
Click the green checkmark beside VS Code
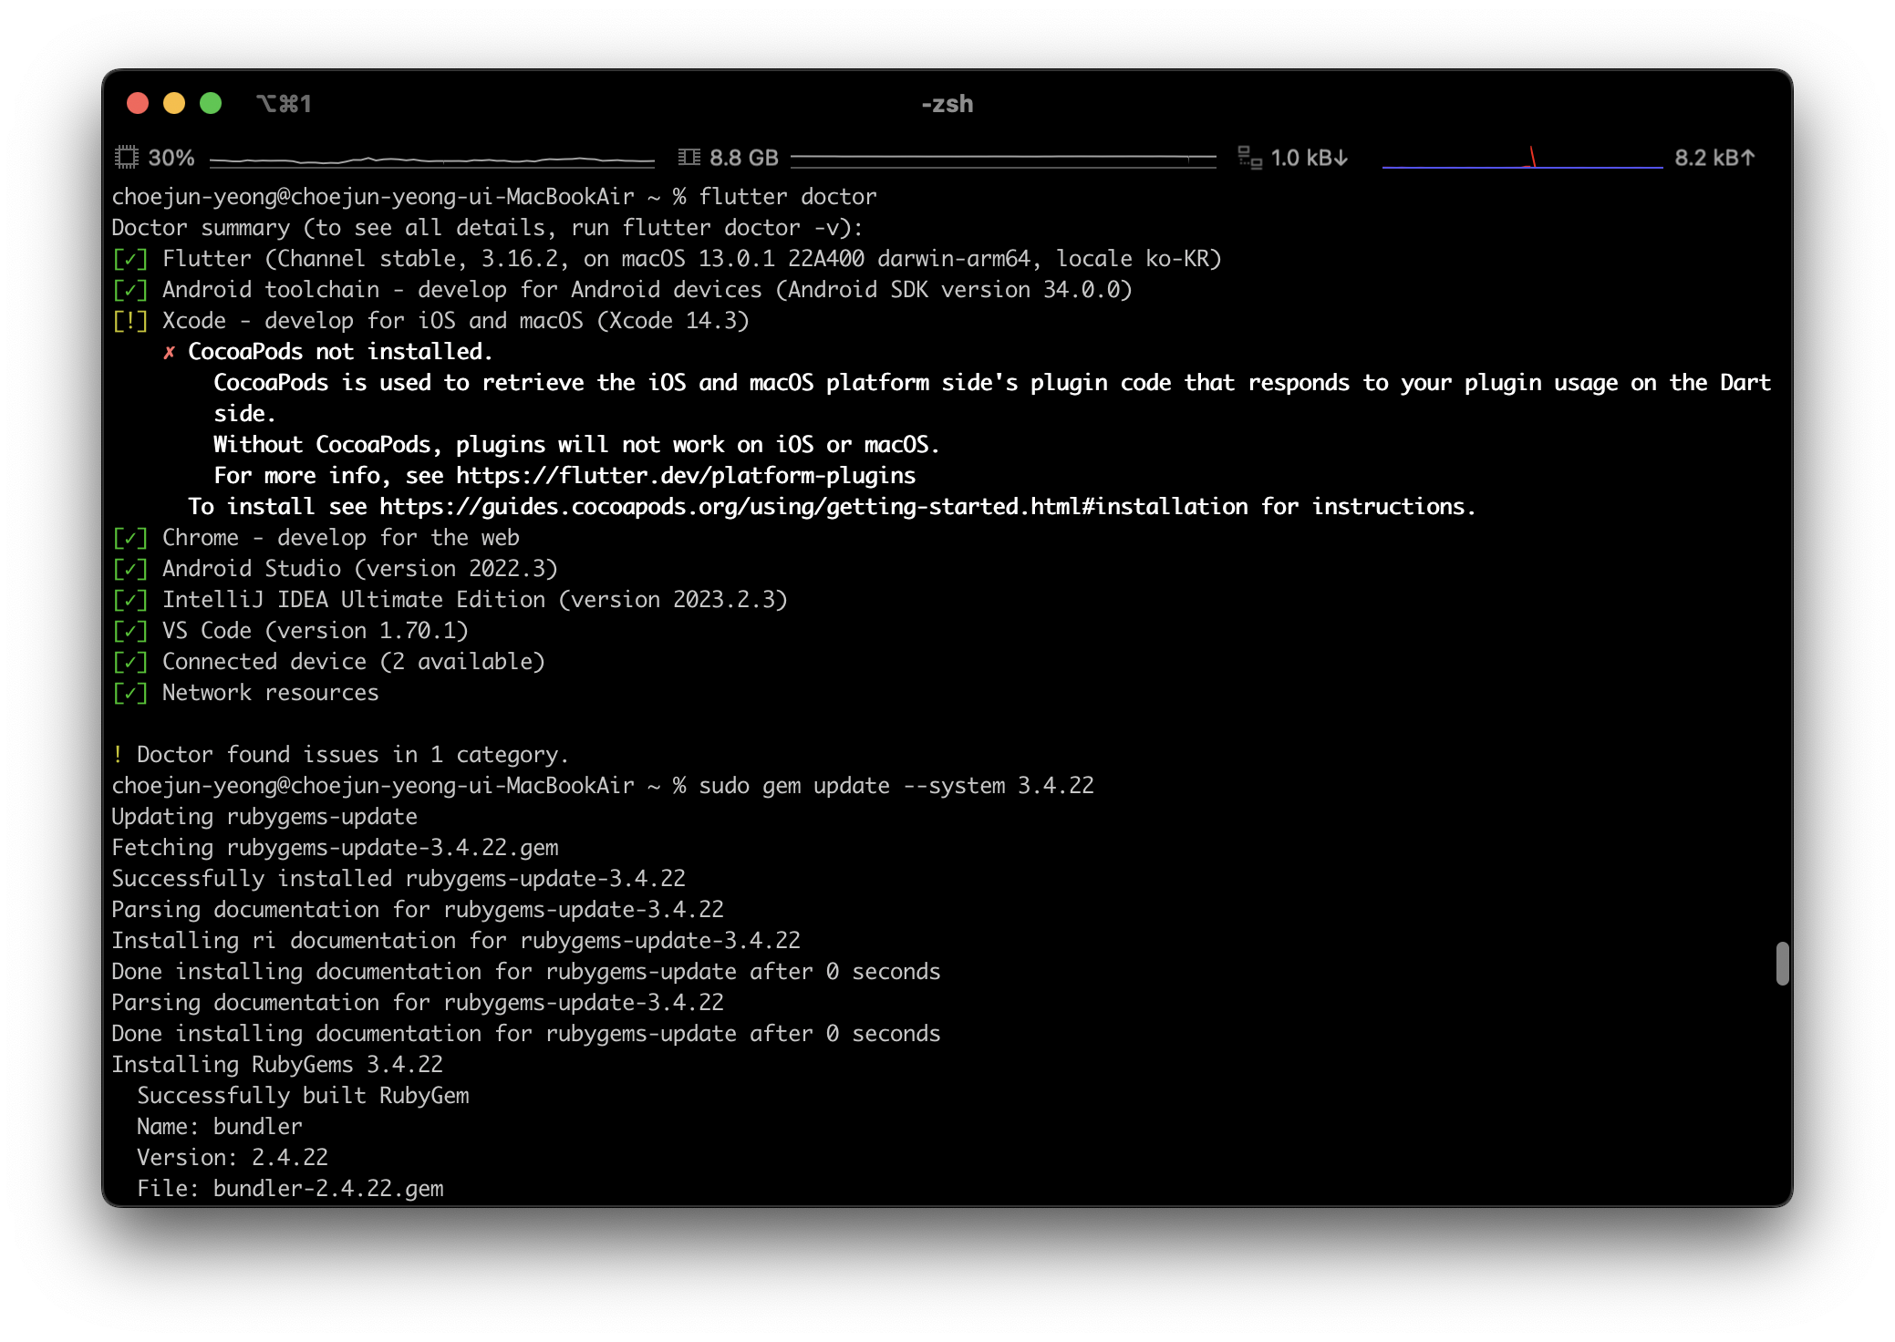click(x=129, y=631)
